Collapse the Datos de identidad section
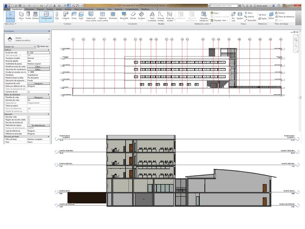 (48, 95)
